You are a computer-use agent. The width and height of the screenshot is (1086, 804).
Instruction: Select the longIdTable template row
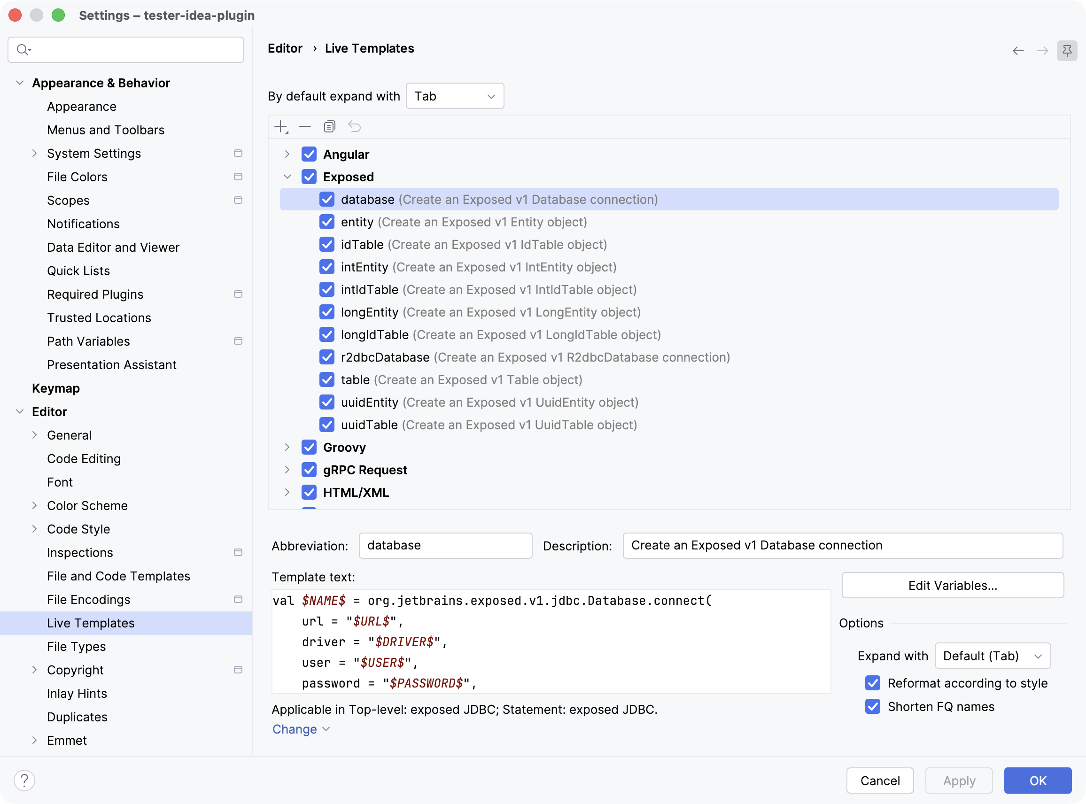(669, 335)
